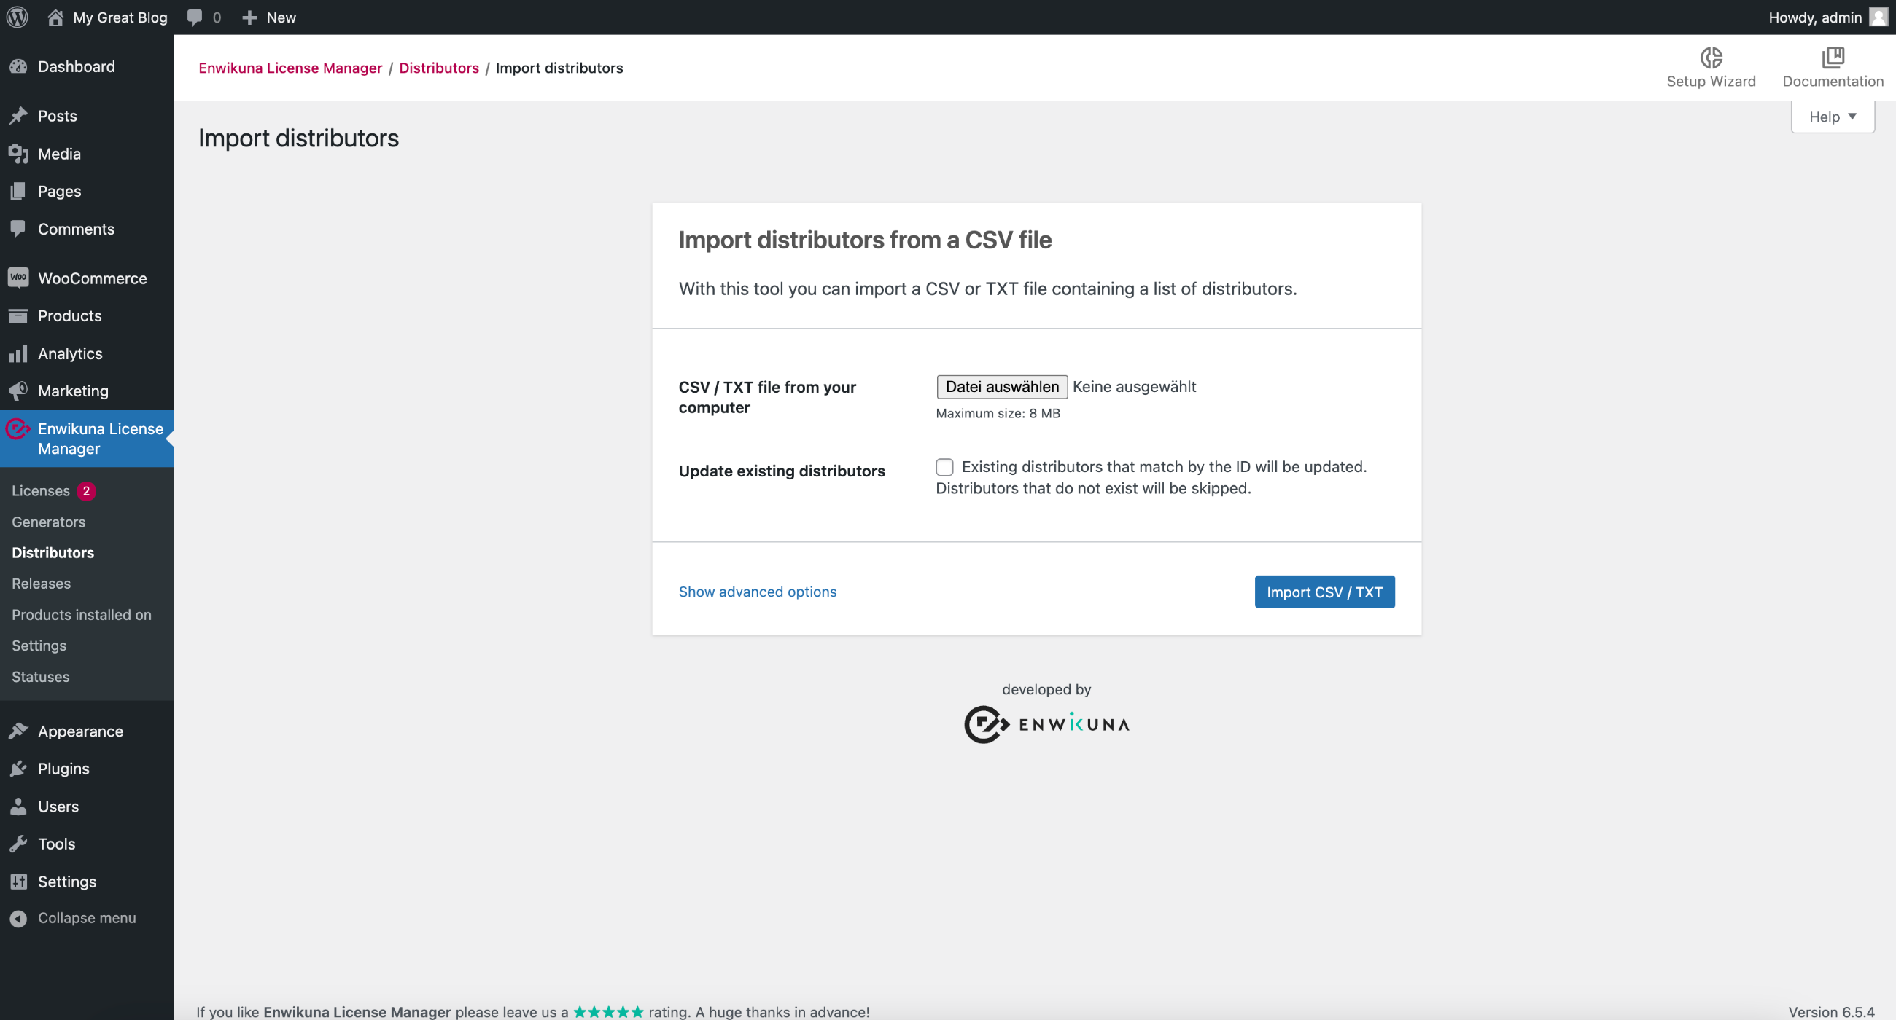Image resolution: width=1896 pixels, height=1020 pixels.
Task: Open the Setup Wizard icon
Action: [1711, 58]
